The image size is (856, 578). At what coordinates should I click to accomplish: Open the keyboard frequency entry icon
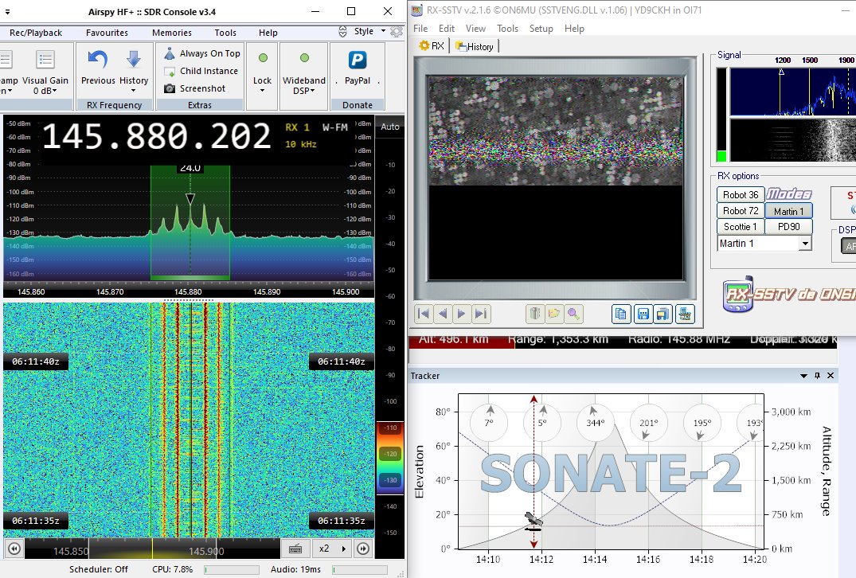295,549
